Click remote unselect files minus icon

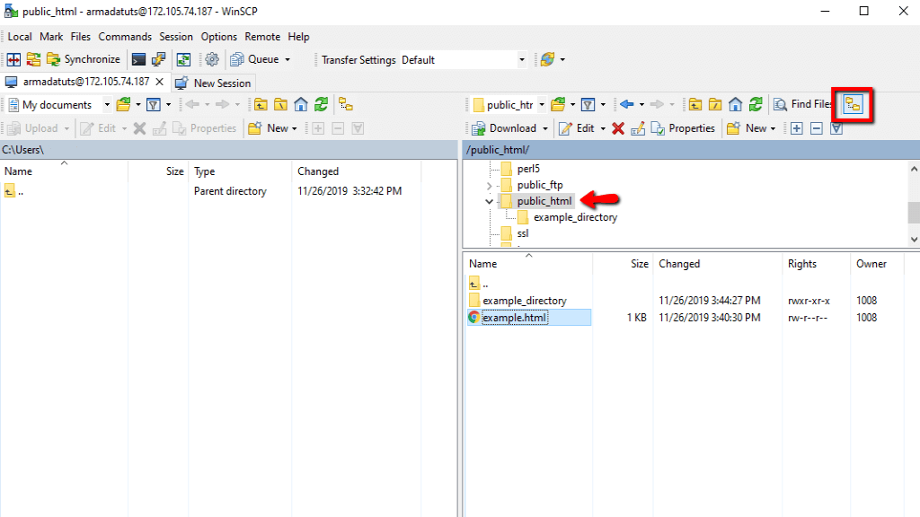[816, 128]
